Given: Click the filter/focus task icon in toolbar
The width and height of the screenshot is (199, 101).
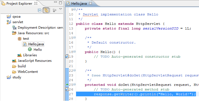Looking at the screenshot, I should point(54,10).
